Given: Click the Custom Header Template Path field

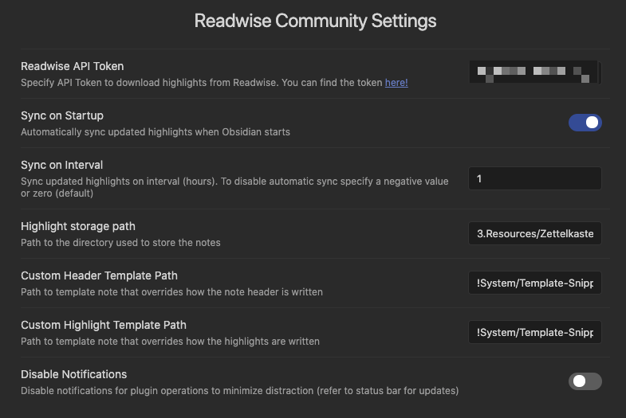Looking at the screenshot, I should click(535, 283).
